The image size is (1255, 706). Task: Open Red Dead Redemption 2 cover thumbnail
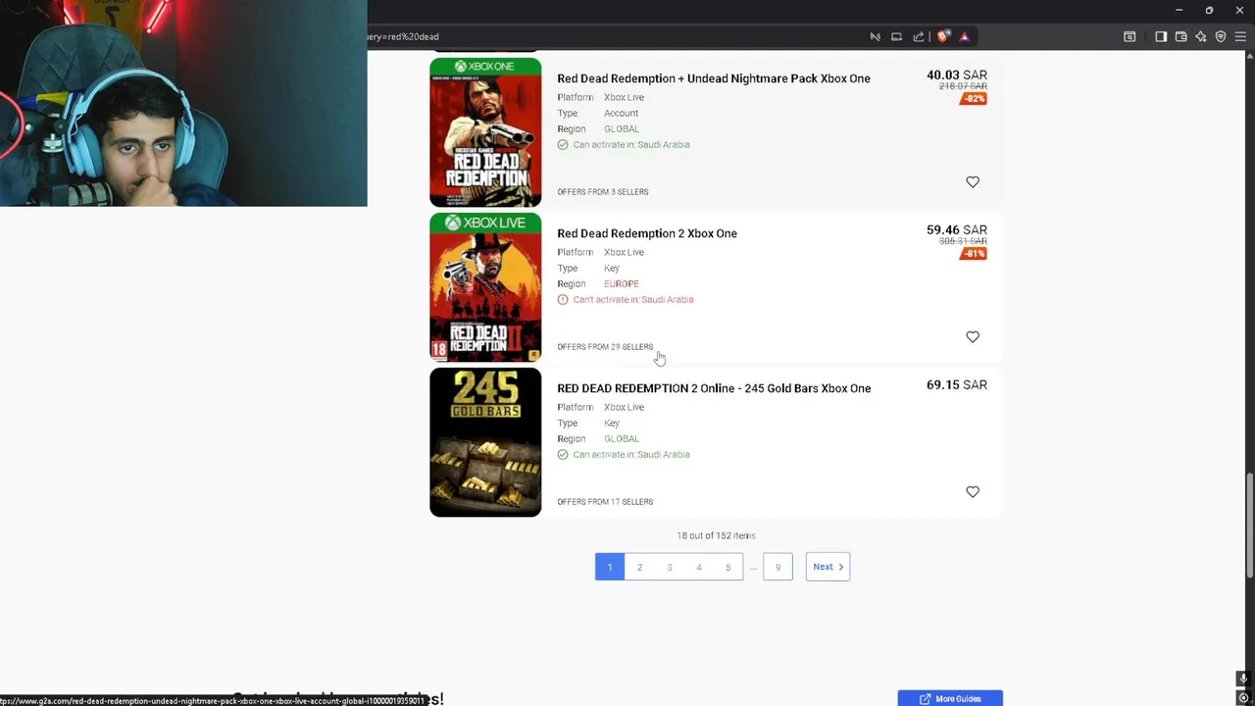(485, 287)
